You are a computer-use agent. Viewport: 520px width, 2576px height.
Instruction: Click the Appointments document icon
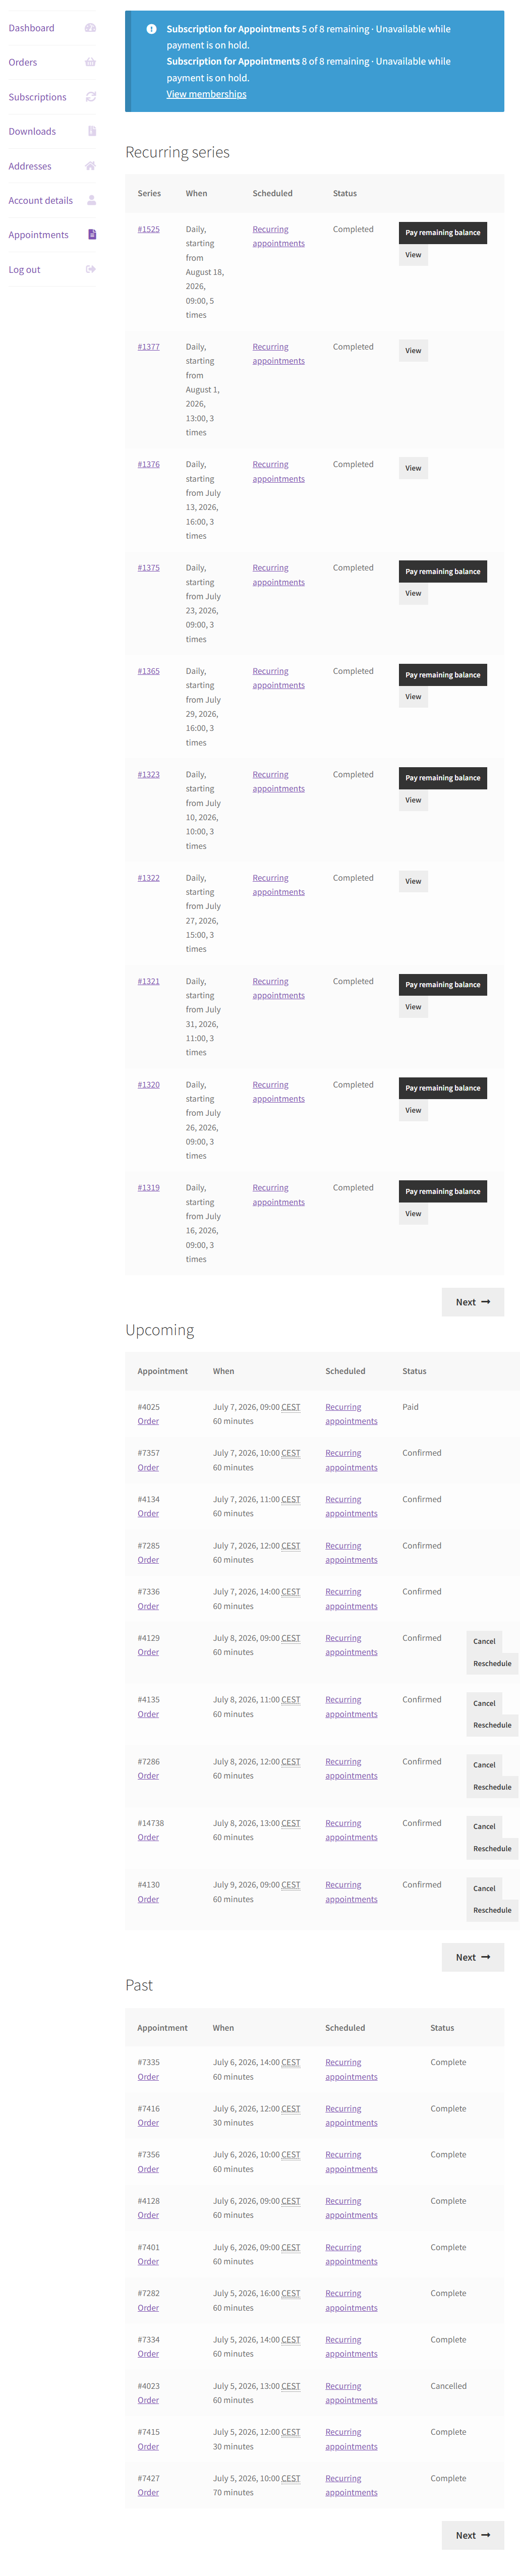[x=92, y=235]
